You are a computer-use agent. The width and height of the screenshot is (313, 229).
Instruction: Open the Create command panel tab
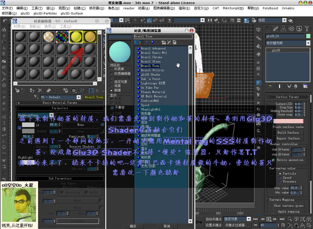point(268,29)
